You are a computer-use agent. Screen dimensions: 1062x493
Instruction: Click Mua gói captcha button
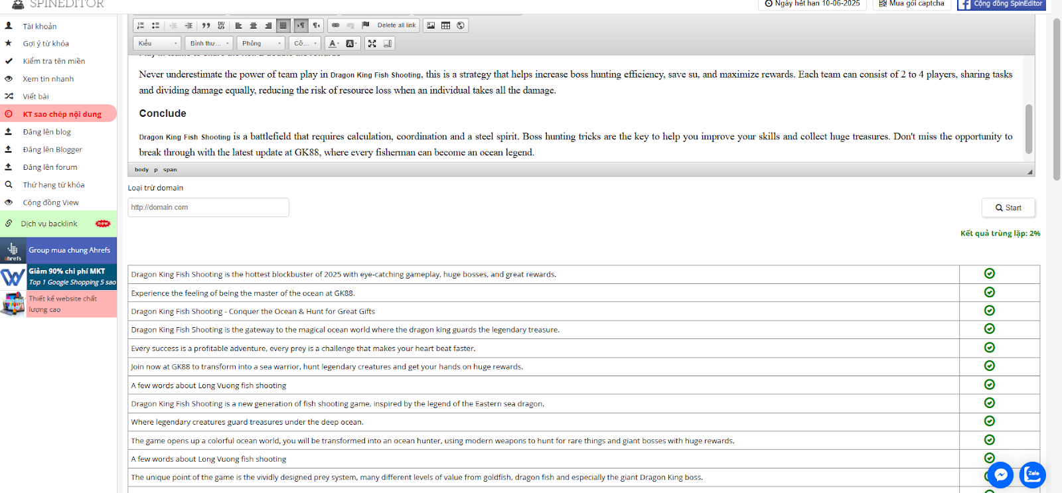tap(911, 4)
